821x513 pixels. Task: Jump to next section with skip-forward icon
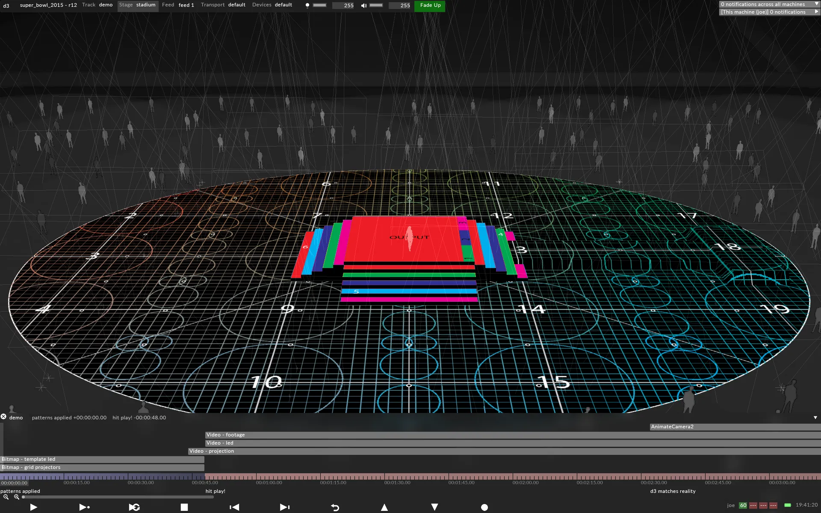pos(284,507)
